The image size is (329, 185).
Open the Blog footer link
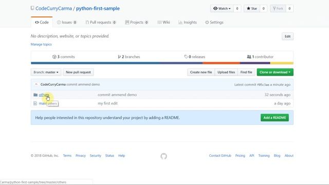[x=277, y=156]
